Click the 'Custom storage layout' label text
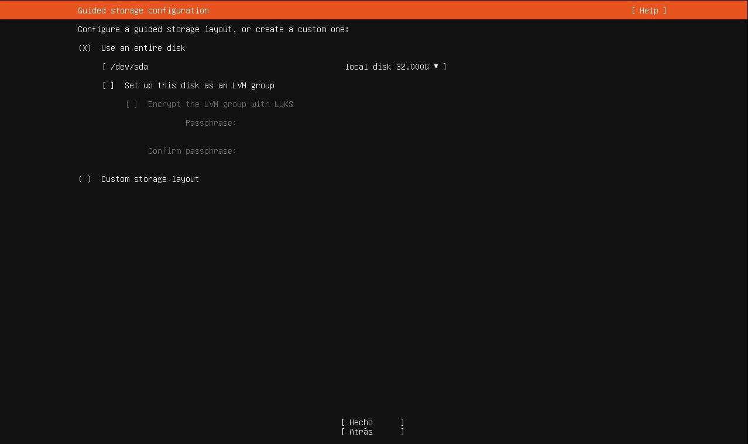 coord(150,179)
